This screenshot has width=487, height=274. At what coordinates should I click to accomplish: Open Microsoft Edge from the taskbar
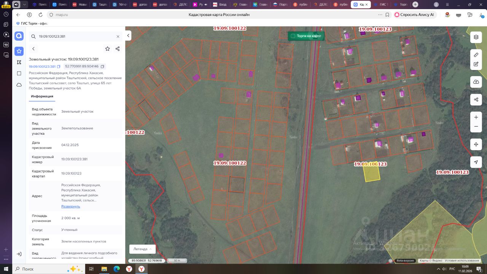point(116,269)
